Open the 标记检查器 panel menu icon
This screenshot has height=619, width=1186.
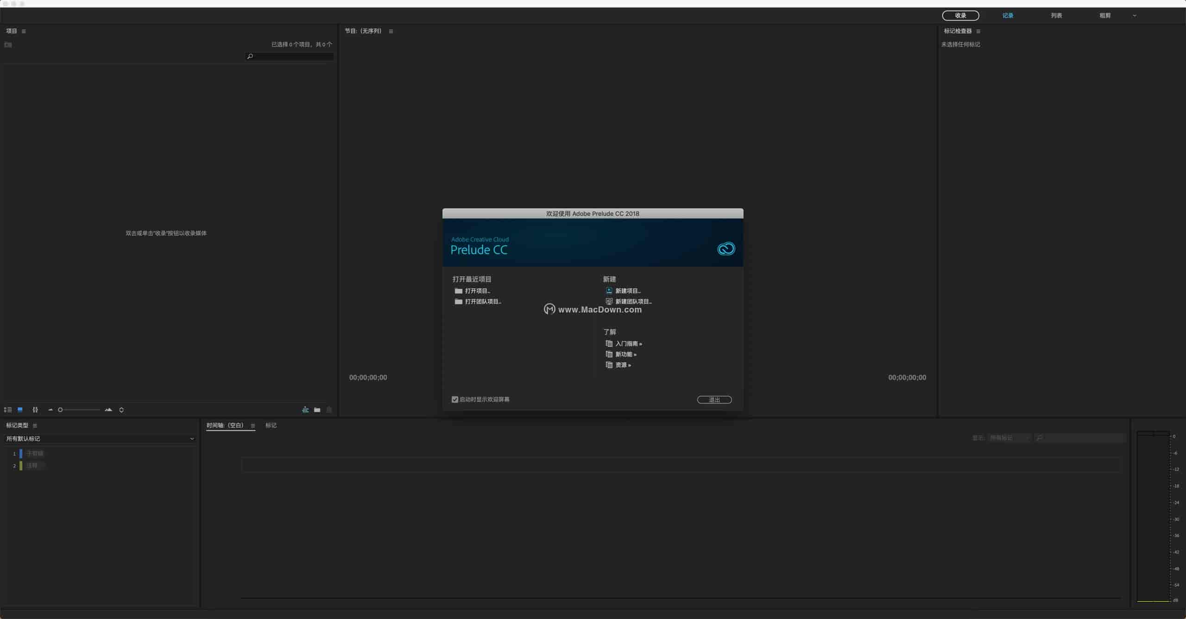(x=978, y=31)
